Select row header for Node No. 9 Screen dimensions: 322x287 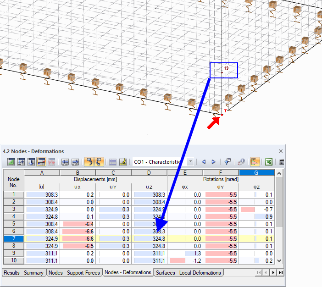click(x=14, y=253)
